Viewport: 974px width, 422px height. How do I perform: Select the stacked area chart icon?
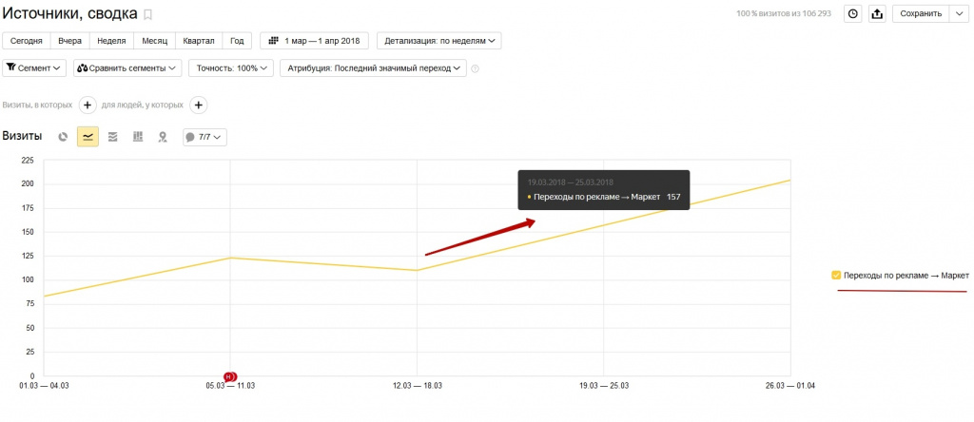[112, 137]
